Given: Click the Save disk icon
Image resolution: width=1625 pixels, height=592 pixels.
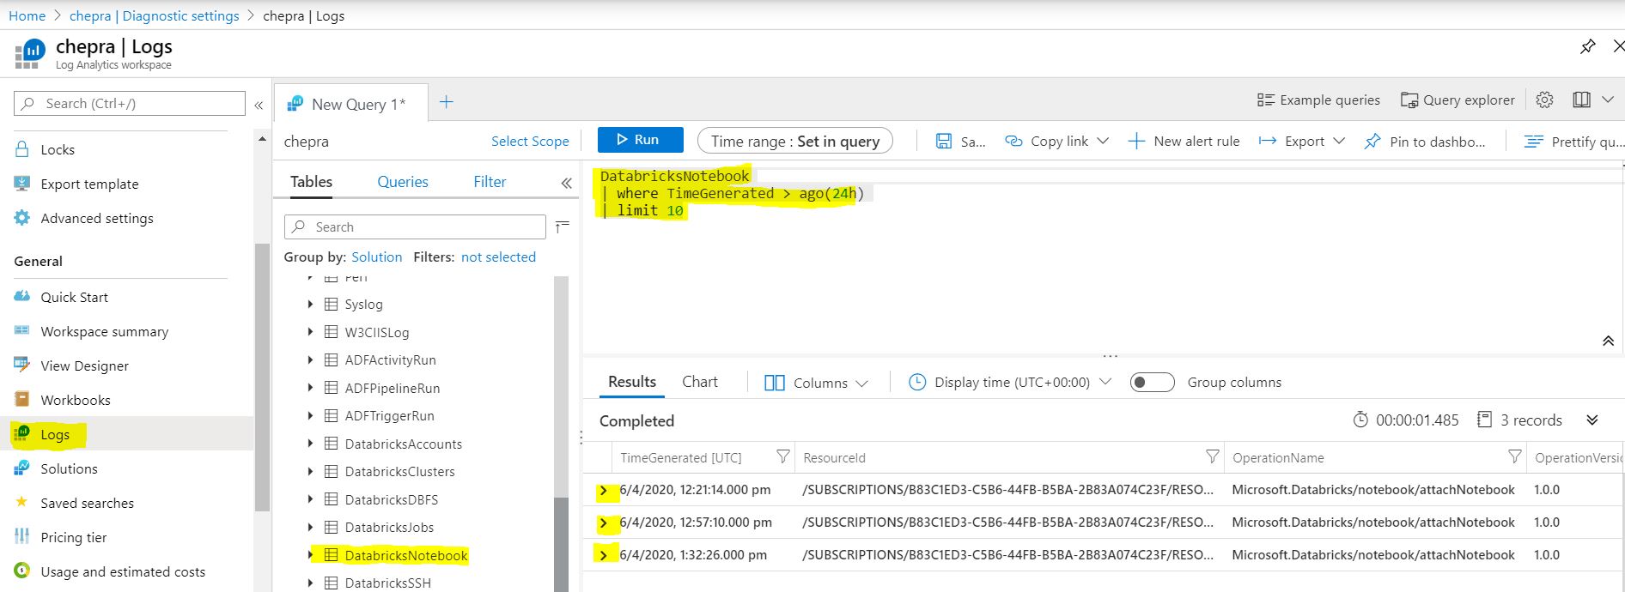Looking at the screenshot, I should click(x=944, y=141).
